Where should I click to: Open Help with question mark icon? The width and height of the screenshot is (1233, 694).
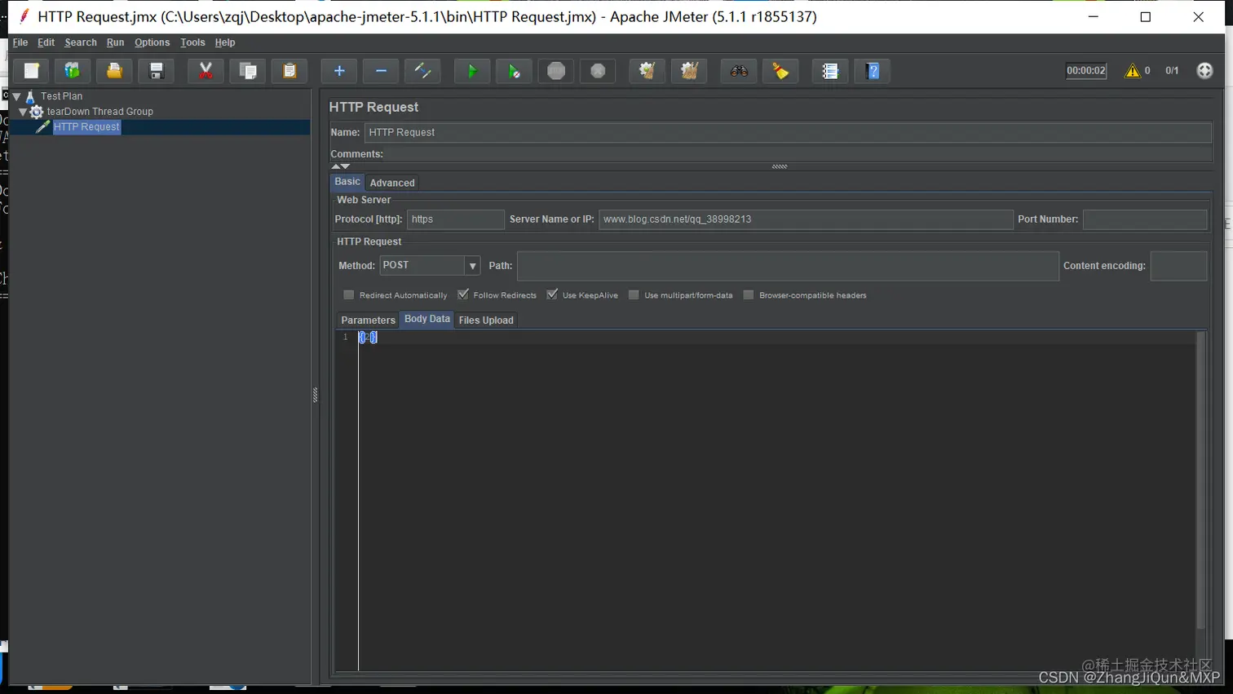point(873,71)
